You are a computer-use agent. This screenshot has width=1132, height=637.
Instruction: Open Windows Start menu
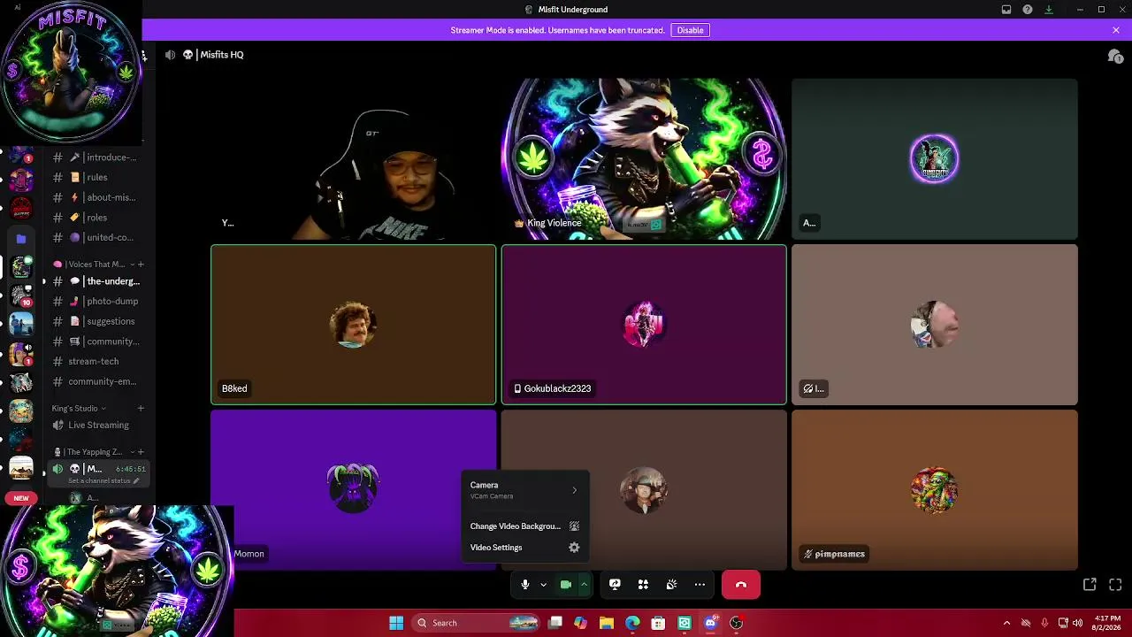pyautogui.click(x=396, y=623)
